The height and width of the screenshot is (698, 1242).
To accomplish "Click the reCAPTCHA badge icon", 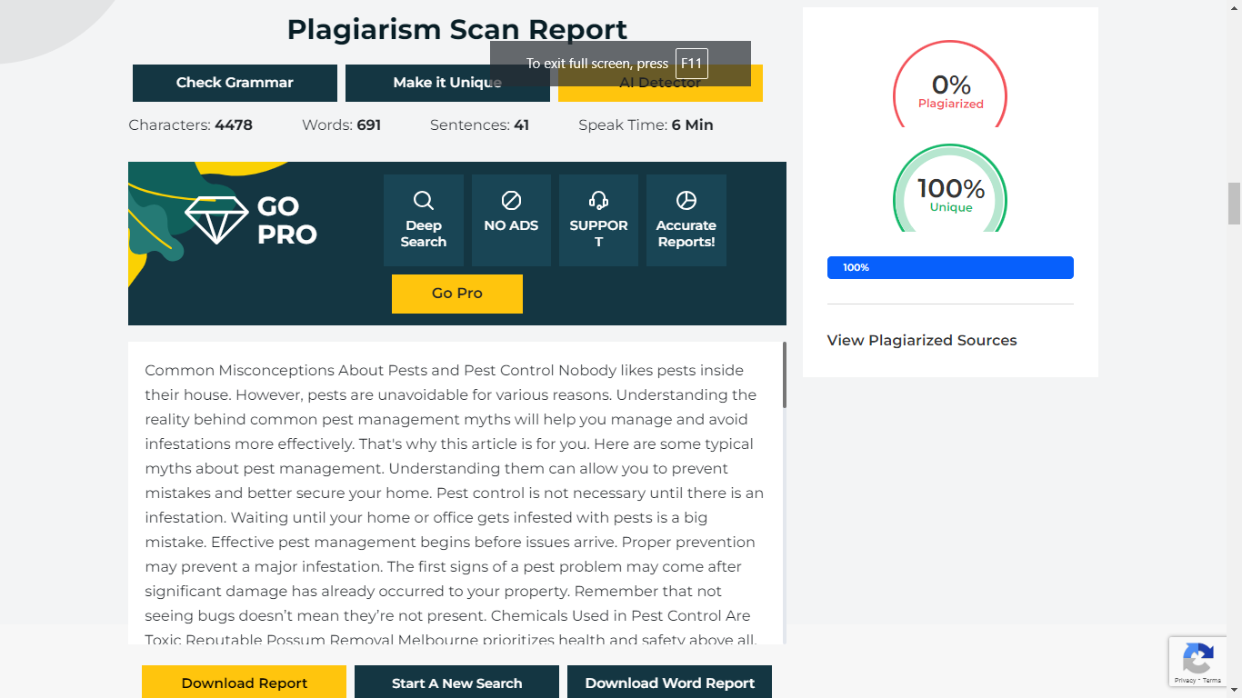I will [x=1198, y=657].
